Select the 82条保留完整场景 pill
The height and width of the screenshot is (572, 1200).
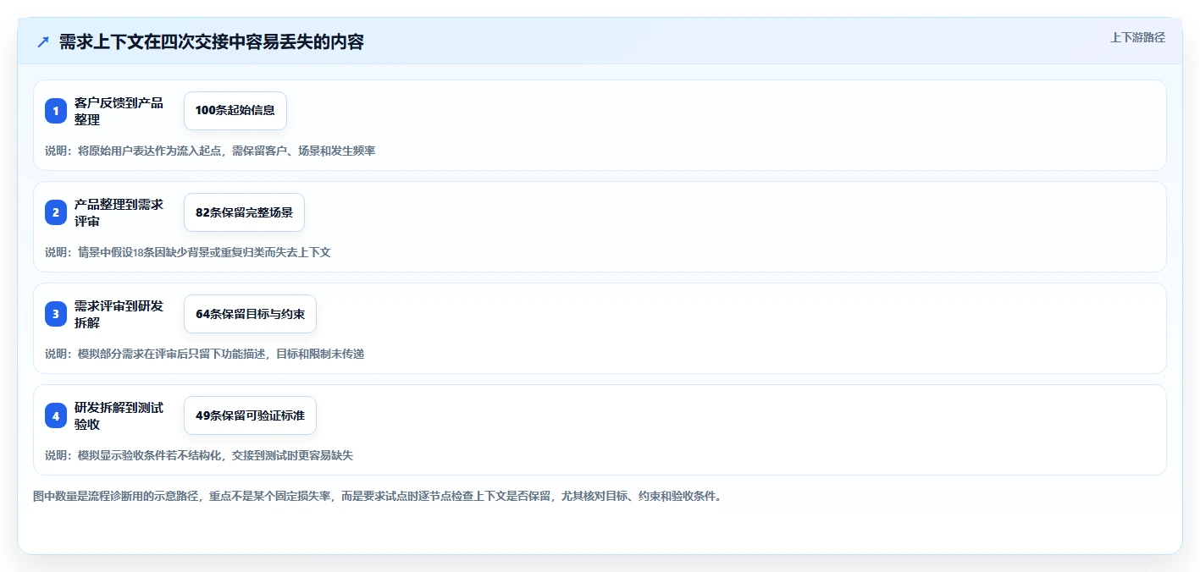pyautogui.click(x=244, y=212)
